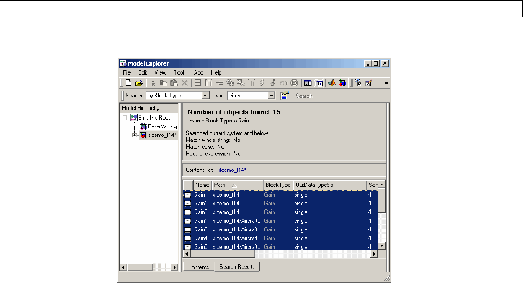Click results horizontal scroll right arrow
Viewport: 523px width, 283px height.
(x=374, y=254)
